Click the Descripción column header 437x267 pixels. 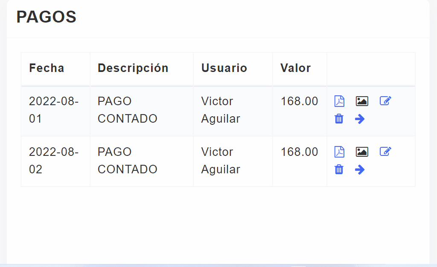(x=133, y=68)
